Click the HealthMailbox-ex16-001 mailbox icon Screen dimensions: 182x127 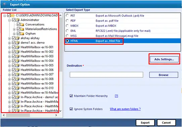(17, 47)
